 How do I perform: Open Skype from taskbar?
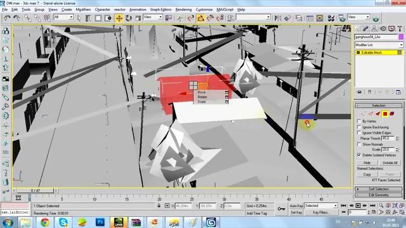pyautogui.click(x=63, y=222)
